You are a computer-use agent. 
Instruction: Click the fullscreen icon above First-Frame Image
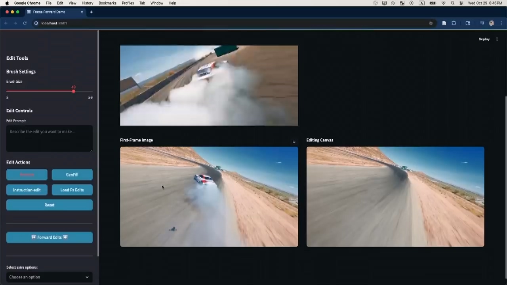(294, 142)
